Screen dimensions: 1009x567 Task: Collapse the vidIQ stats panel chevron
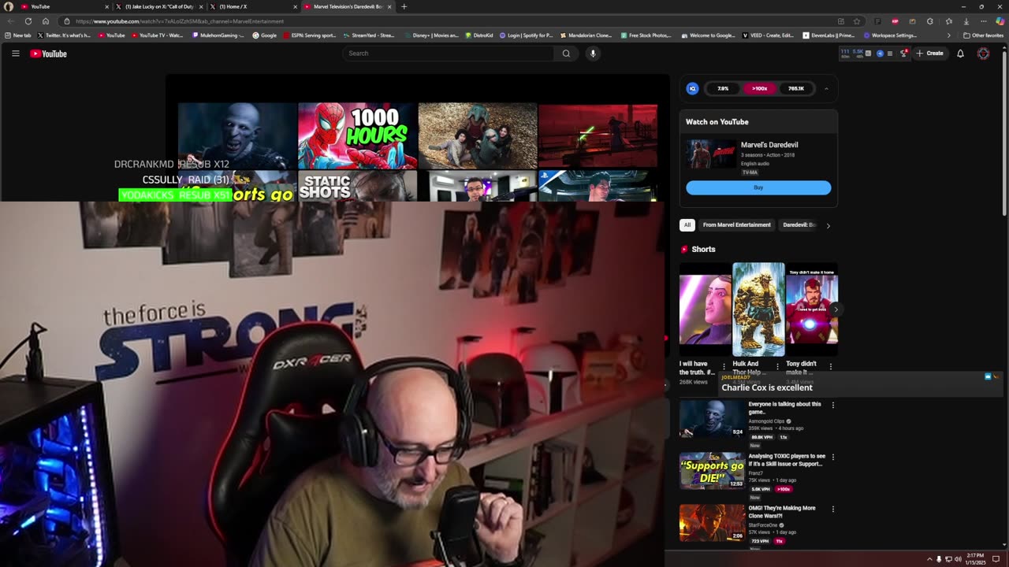point(826,88)
